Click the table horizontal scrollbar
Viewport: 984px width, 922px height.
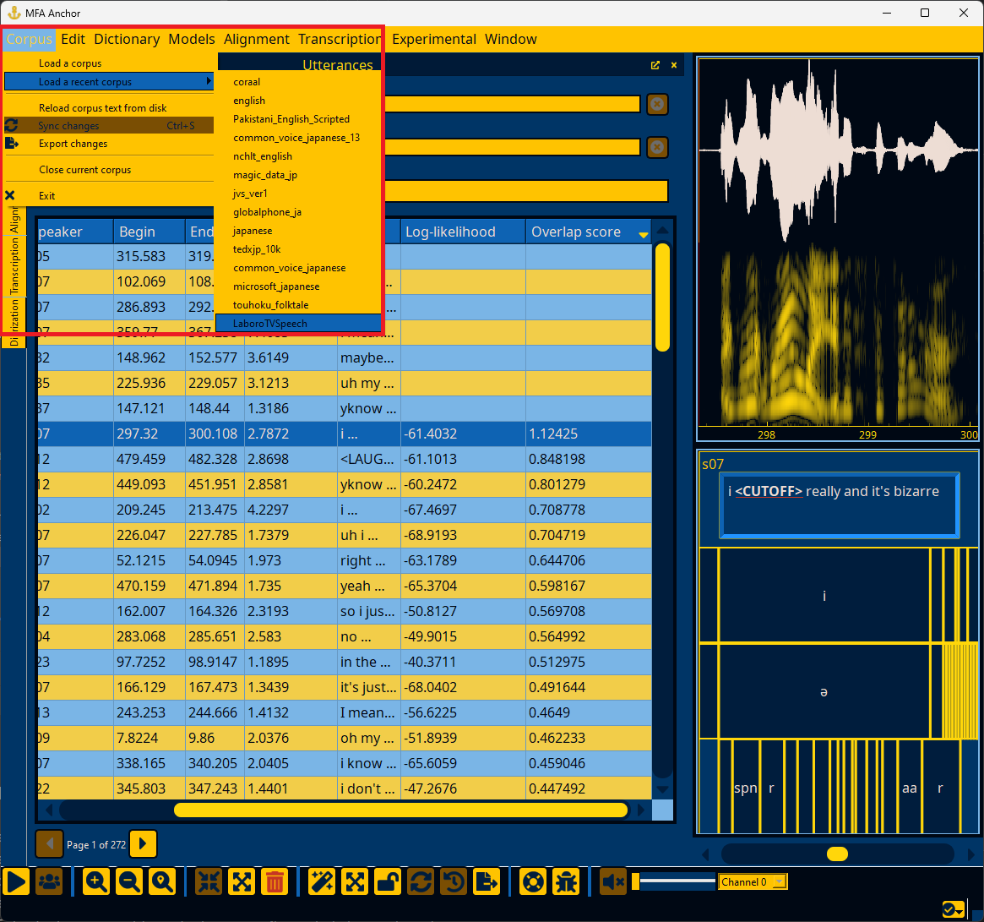pyautogui.click(x=401, y=810)
